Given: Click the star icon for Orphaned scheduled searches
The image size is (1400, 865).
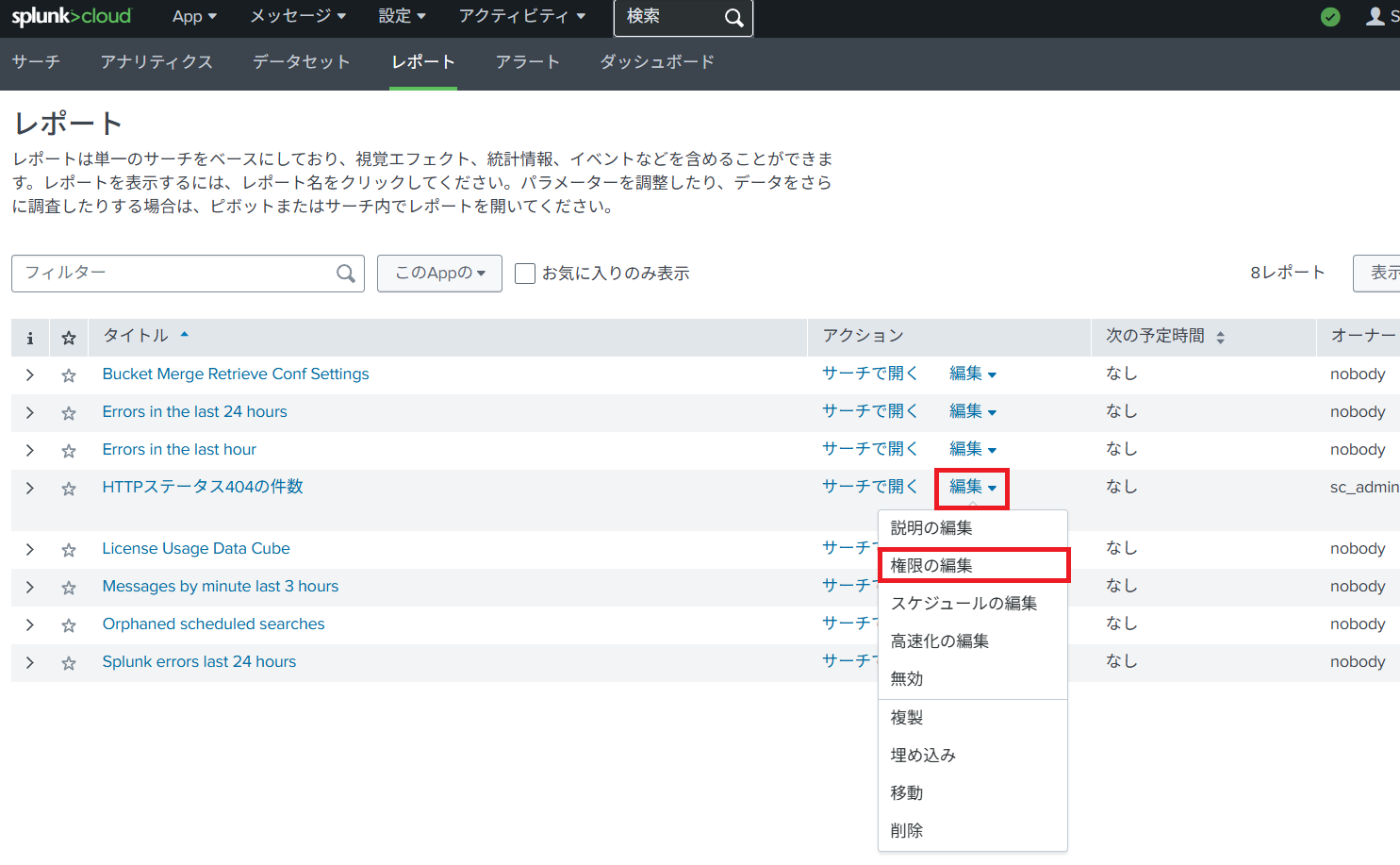Looking at the screenshot, I should pos(69,625).
